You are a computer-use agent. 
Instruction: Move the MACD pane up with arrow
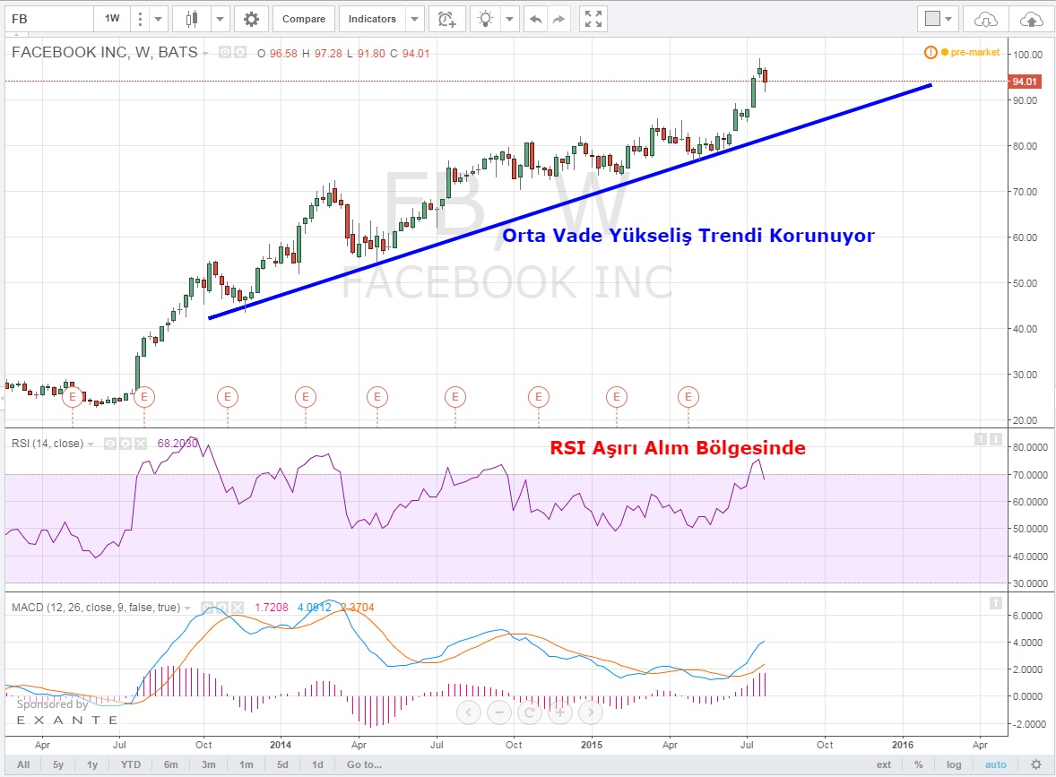pyautogui.click(x=996, y=603)
